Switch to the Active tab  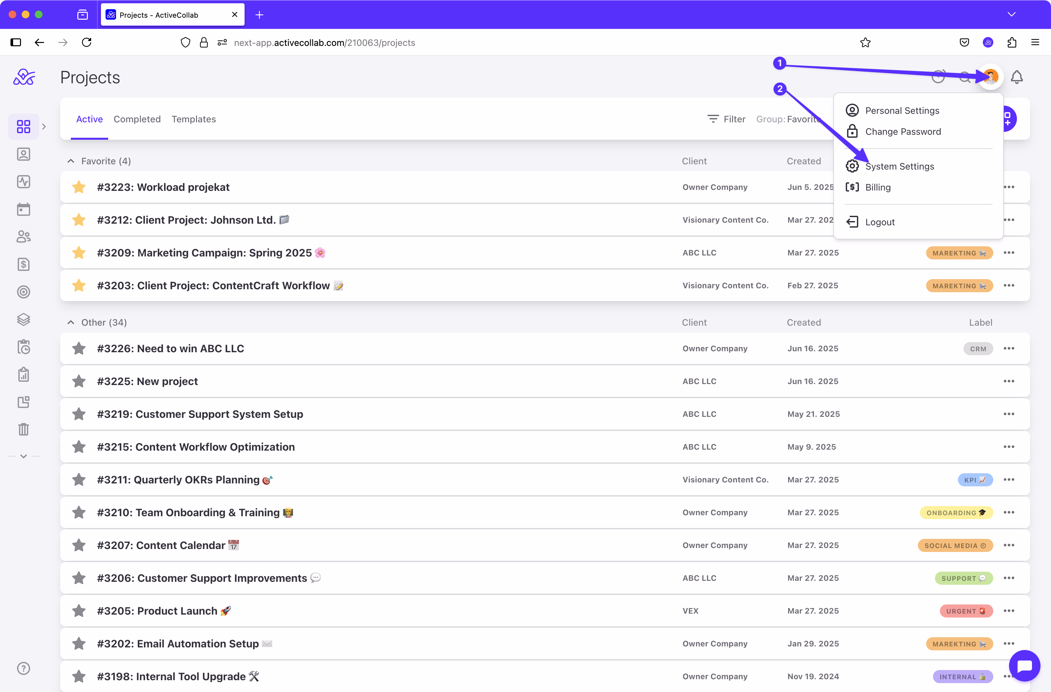(89, 119)
